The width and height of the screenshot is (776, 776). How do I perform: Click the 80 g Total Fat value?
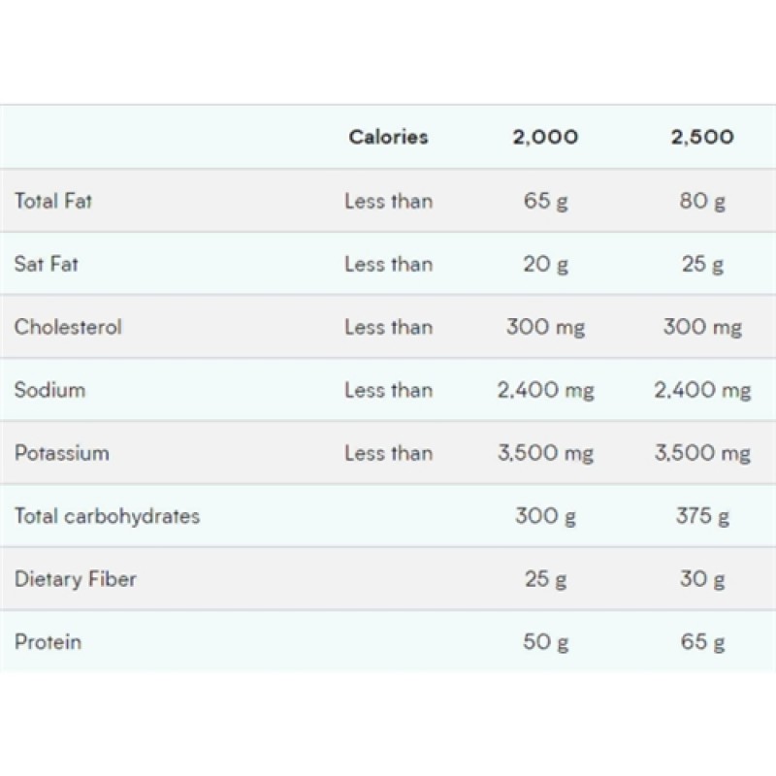point(702,201)
